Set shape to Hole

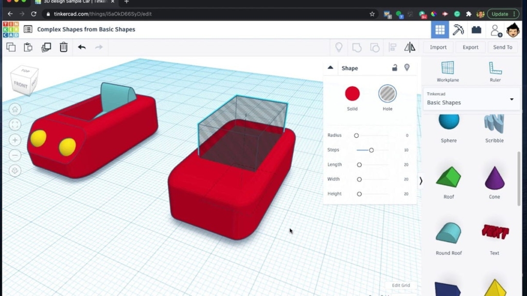pyautogui.click(x=388, y=94)
